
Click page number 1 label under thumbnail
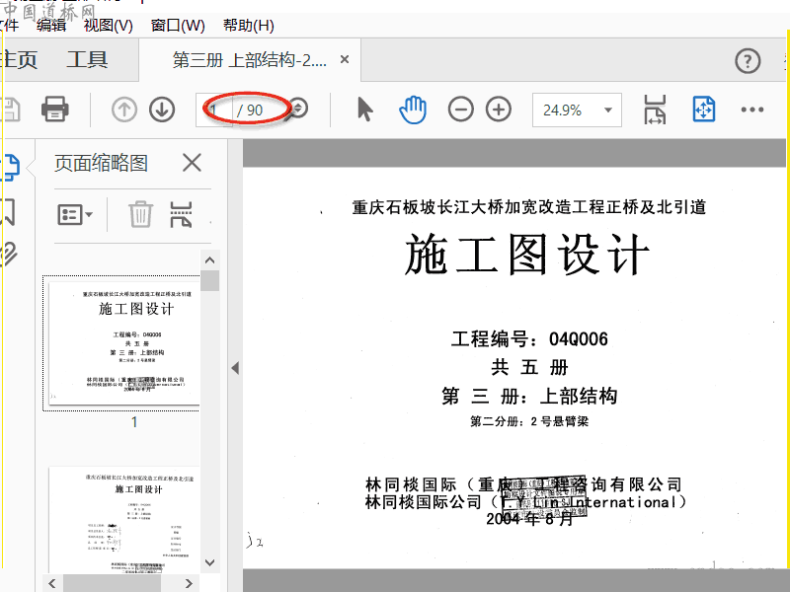pos(134,422)
